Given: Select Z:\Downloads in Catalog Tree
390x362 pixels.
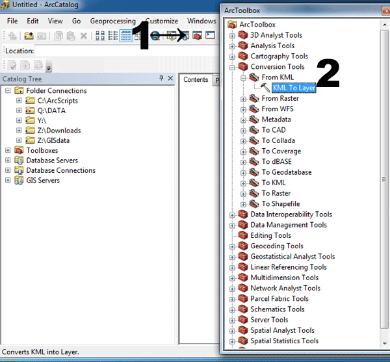Looking at the screenshot, I should coord(59,131).
